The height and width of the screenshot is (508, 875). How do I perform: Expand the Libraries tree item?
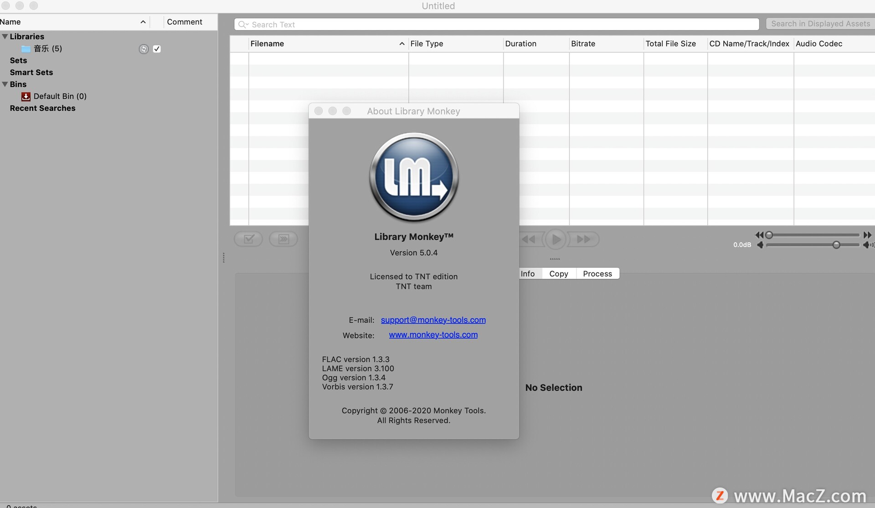point(4,36)
